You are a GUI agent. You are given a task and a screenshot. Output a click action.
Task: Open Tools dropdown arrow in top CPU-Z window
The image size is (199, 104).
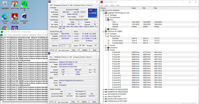(x=78, y=50)
